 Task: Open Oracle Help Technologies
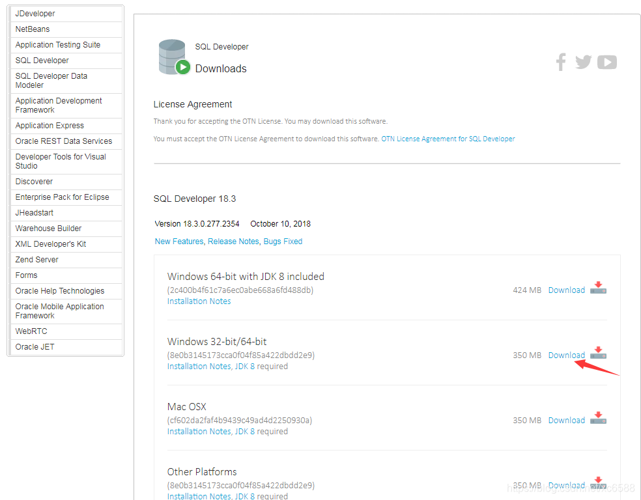pyautogui.click(x=66, y=290)
